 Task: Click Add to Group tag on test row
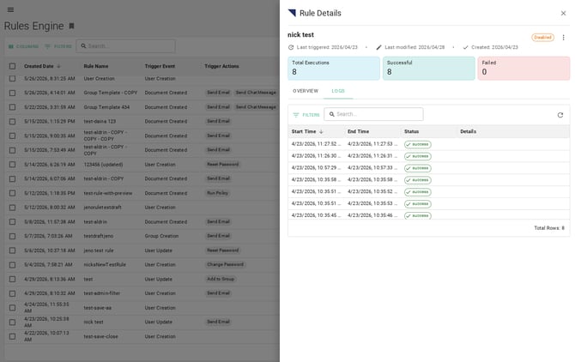[221, 279]
